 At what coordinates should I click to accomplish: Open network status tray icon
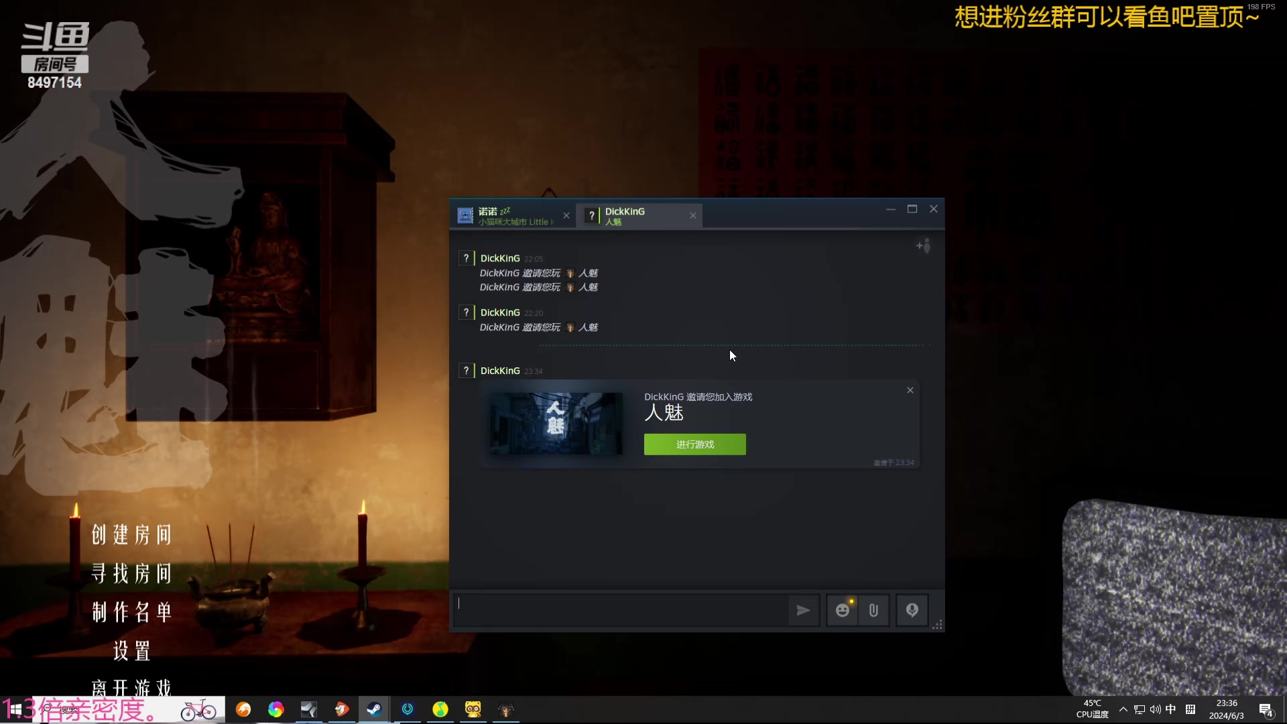(1140, 709)
